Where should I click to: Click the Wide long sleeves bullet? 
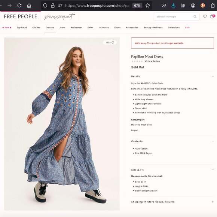point(144,99)
